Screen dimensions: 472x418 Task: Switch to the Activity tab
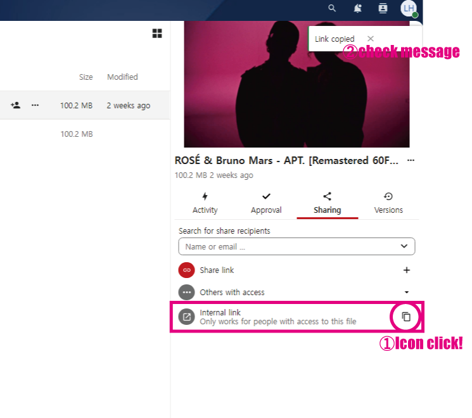point(205,203)
